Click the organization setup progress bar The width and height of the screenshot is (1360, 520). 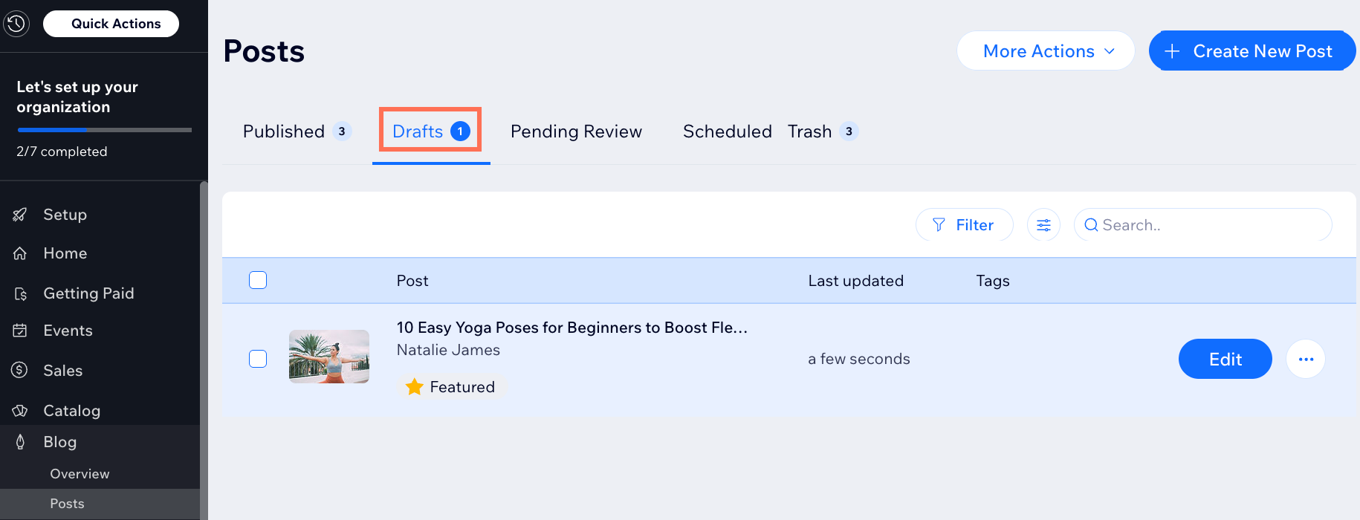click(x=104, y=130)
